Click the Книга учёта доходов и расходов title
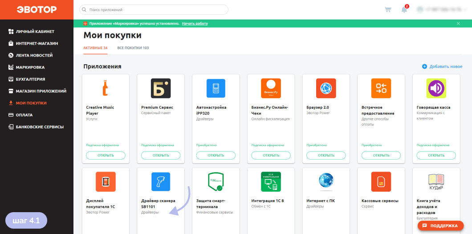 (x=429, y=207)
